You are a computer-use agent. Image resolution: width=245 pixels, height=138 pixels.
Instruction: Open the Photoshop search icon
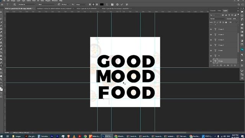(238, 5)
